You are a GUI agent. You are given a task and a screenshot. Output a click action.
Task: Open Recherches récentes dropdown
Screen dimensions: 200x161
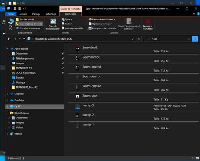tap(102, 20)
